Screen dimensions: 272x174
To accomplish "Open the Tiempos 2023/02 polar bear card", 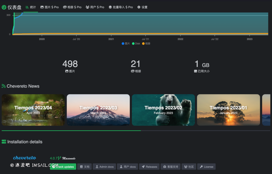I will [163, 110].
